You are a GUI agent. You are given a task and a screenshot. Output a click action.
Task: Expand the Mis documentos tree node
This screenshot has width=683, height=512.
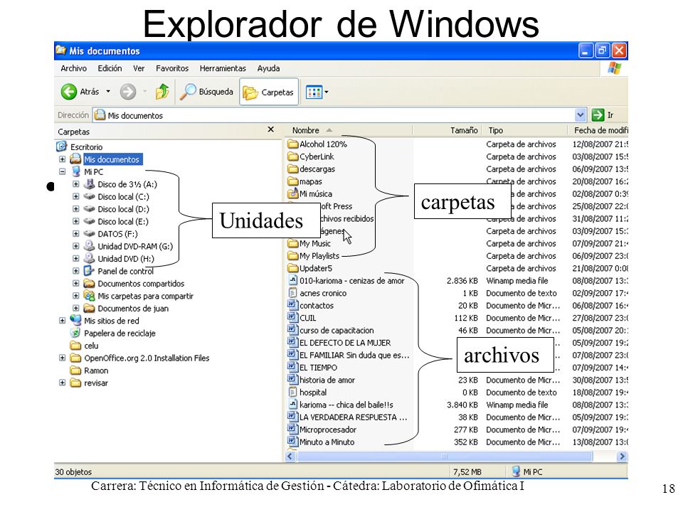click(63, 159)
